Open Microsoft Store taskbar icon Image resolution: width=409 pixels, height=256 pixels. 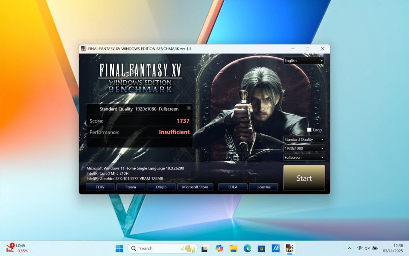261,248
